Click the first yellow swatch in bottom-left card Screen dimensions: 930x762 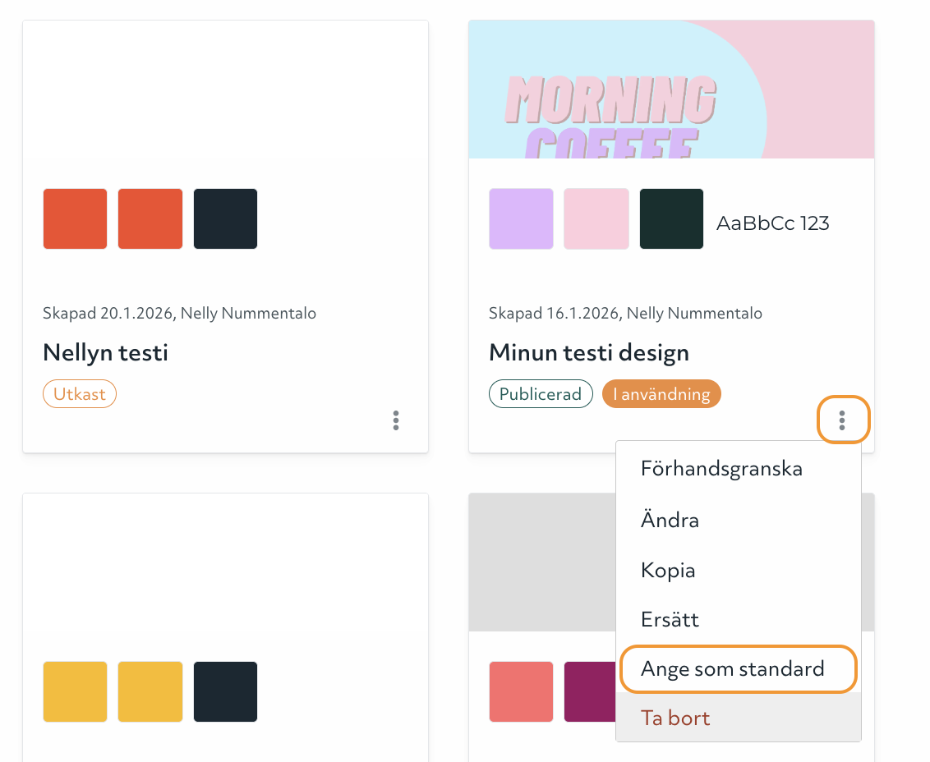click(x=75, y=691)
